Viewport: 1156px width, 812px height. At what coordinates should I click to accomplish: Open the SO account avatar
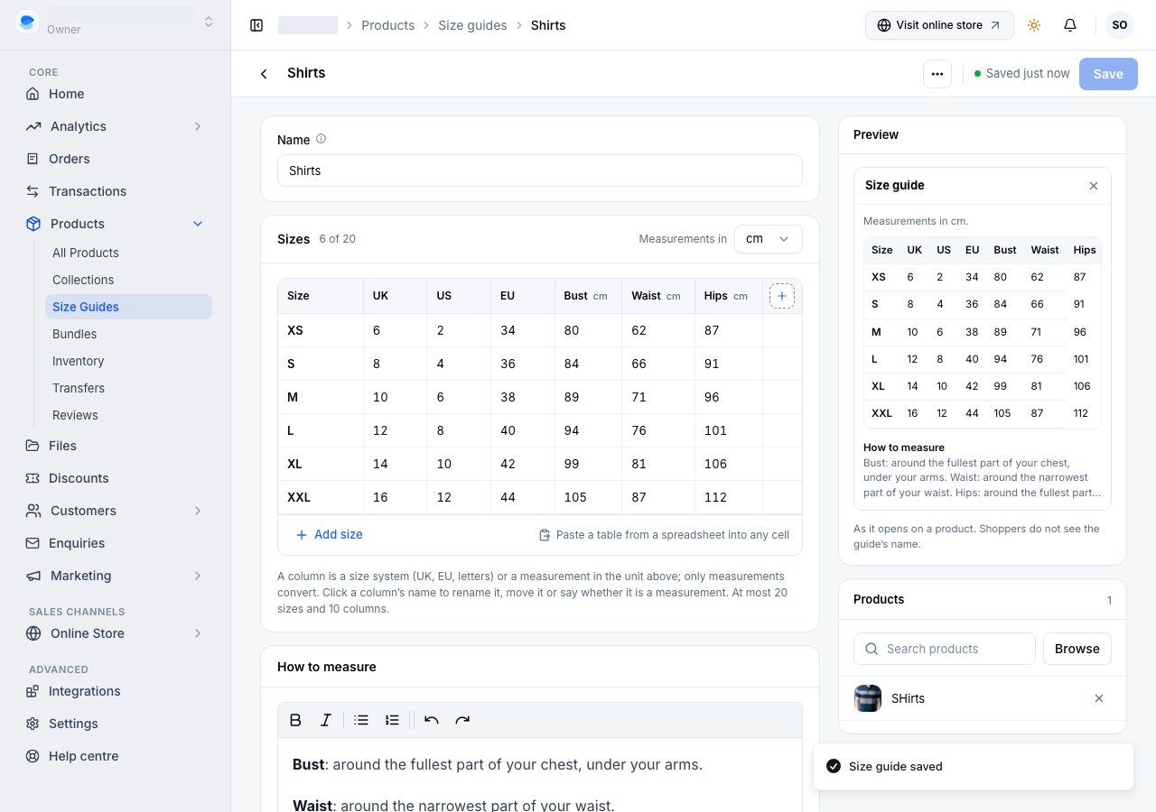pyautogui.click(x=1120, y=25)
